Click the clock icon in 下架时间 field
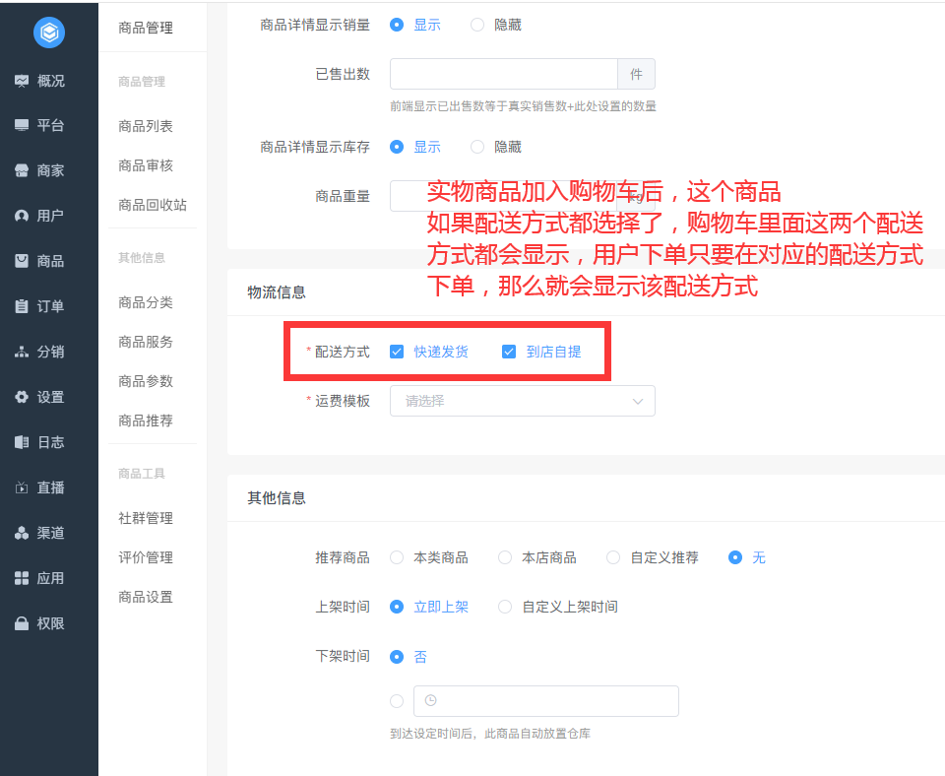The image size is (945, 776). click(430, 700)
